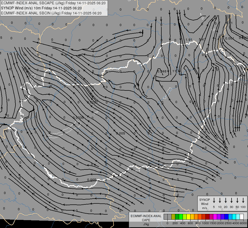Click the 400 tick label in CAPE legend

tap(183, 223)
